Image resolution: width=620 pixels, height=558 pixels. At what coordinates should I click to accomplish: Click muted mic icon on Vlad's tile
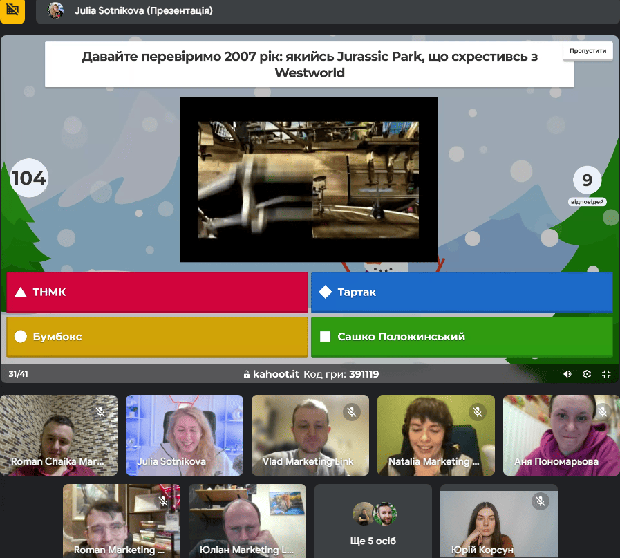click(x=351, y=412)
